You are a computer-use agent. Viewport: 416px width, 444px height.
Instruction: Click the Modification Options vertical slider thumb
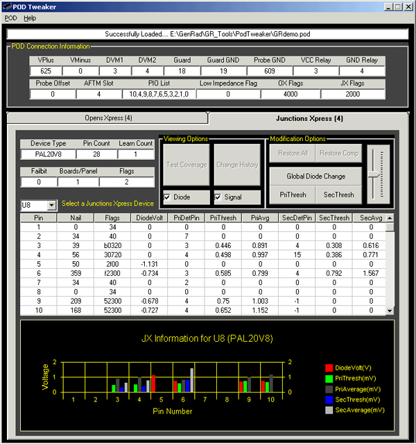pos(374,174)
